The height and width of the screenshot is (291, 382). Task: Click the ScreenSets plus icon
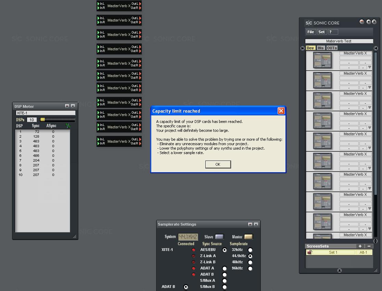[x=360, y=246]
